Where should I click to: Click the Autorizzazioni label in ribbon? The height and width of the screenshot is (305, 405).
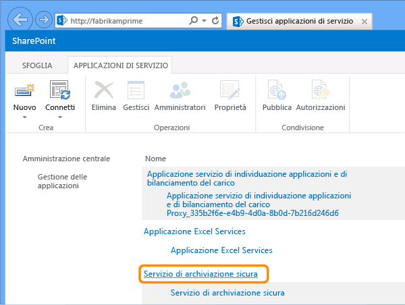point(321,107)
